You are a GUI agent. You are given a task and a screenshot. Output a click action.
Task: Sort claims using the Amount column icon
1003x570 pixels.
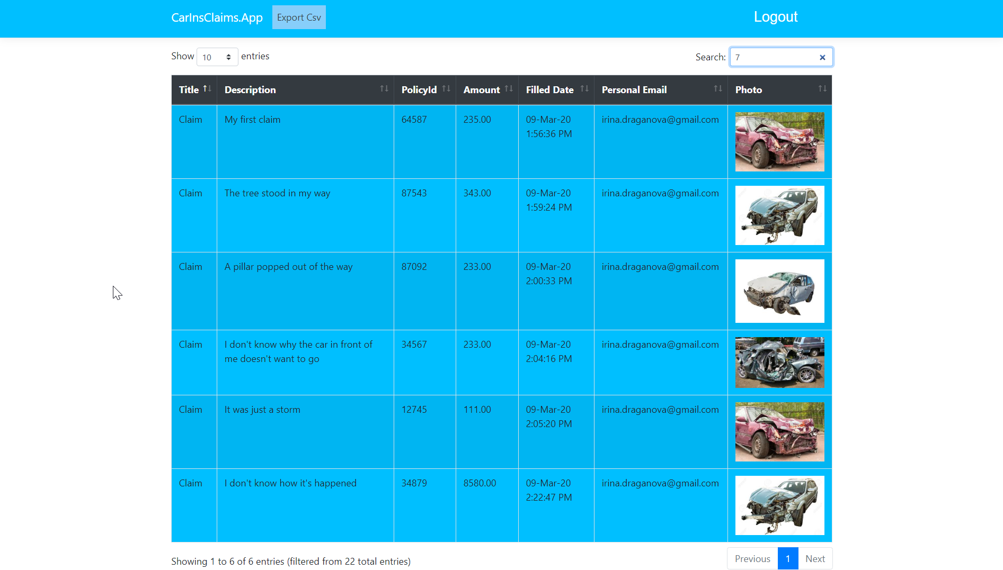tap(509, 89)
